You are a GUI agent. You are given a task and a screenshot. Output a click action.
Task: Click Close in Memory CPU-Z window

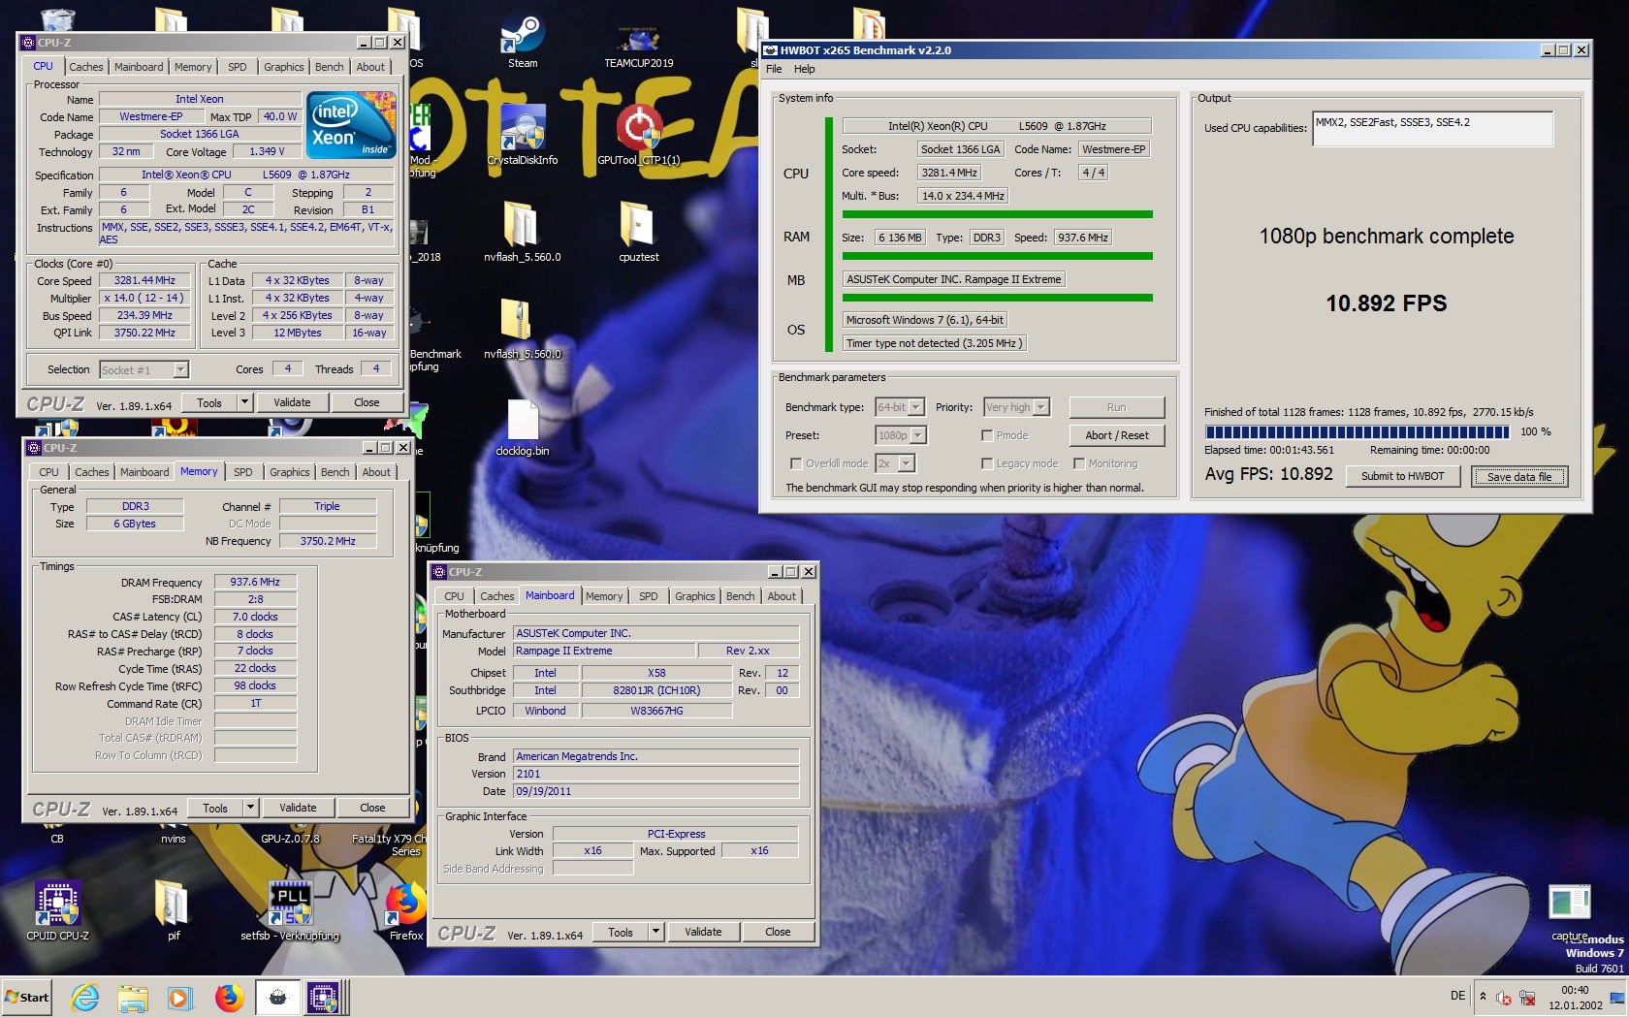(372, 808)
